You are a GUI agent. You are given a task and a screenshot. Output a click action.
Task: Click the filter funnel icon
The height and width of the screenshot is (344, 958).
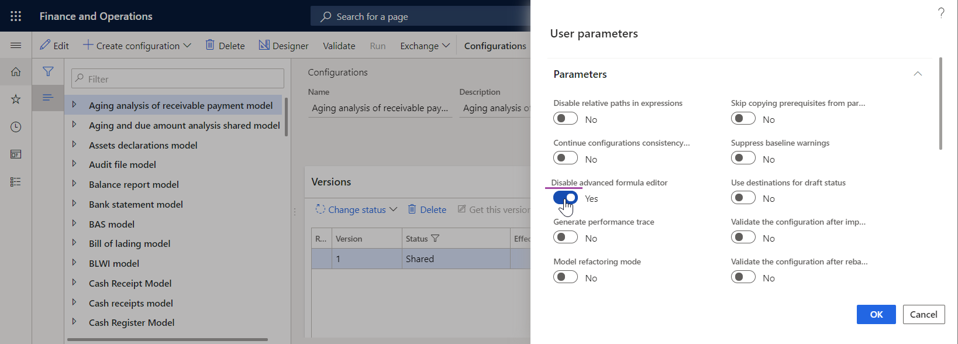point(48,71)
